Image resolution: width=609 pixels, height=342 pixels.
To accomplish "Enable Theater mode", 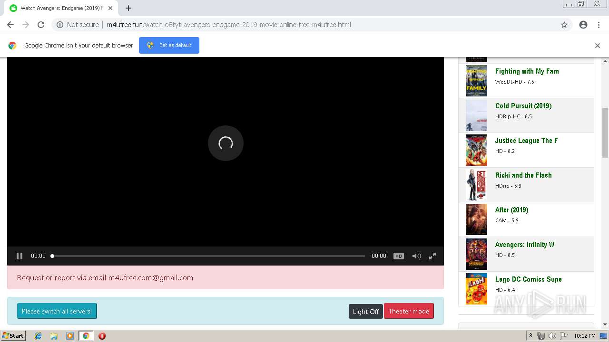I will (409, 311).
